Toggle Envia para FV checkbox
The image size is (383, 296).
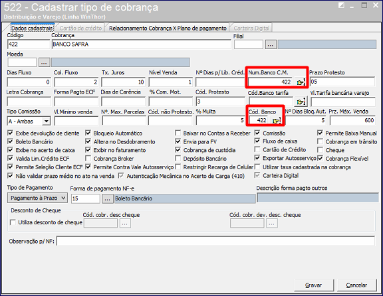[178, 141]
